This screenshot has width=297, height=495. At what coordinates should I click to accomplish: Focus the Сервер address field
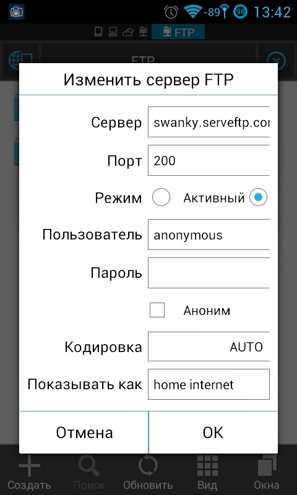pyautogui.click(x=209, y=122)
